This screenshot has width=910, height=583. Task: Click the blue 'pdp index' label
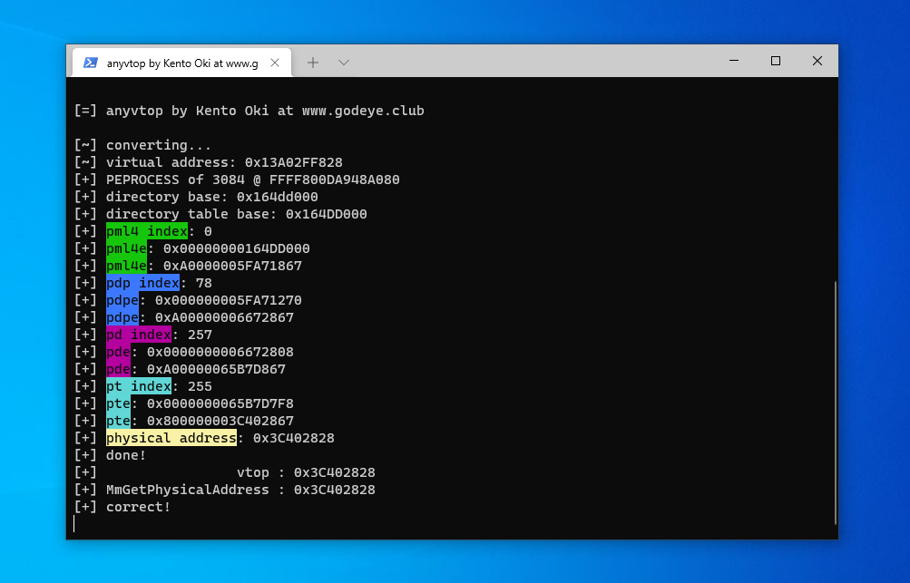[142, 283]
